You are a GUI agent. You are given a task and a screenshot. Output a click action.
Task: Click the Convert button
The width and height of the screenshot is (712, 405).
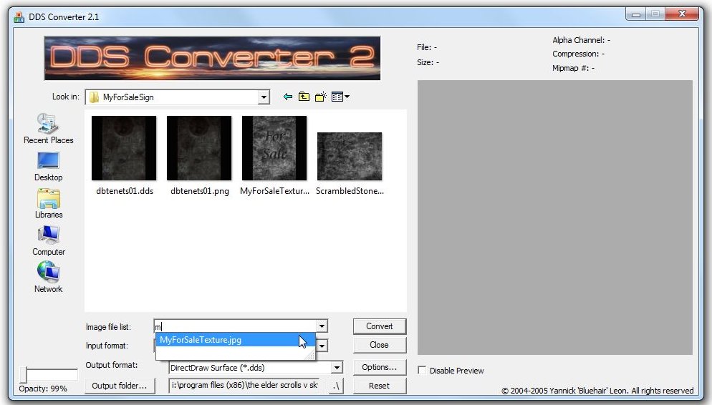379,326
